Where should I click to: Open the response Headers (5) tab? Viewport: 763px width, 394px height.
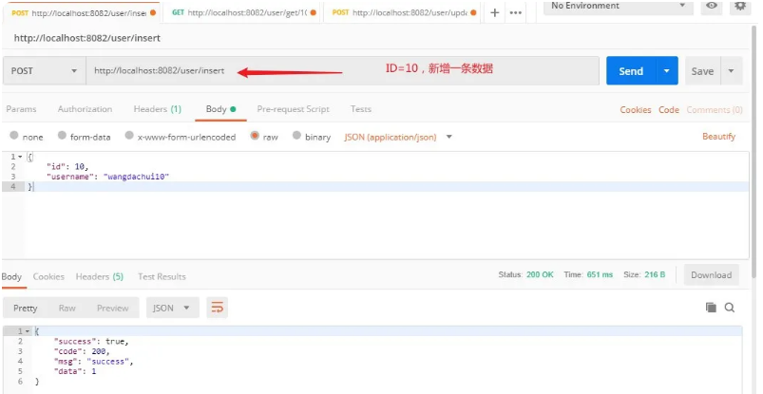click(99, 276)
